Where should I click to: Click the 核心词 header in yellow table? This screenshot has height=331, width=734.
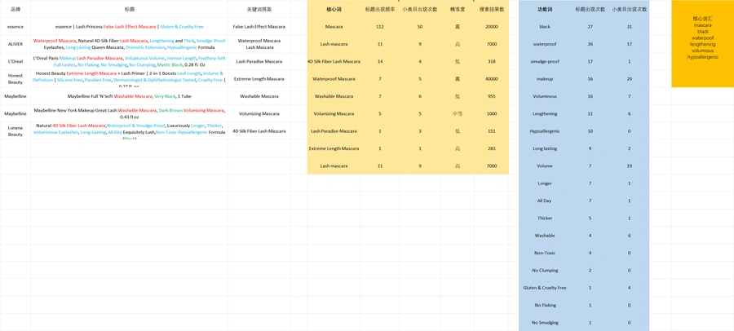334,9
